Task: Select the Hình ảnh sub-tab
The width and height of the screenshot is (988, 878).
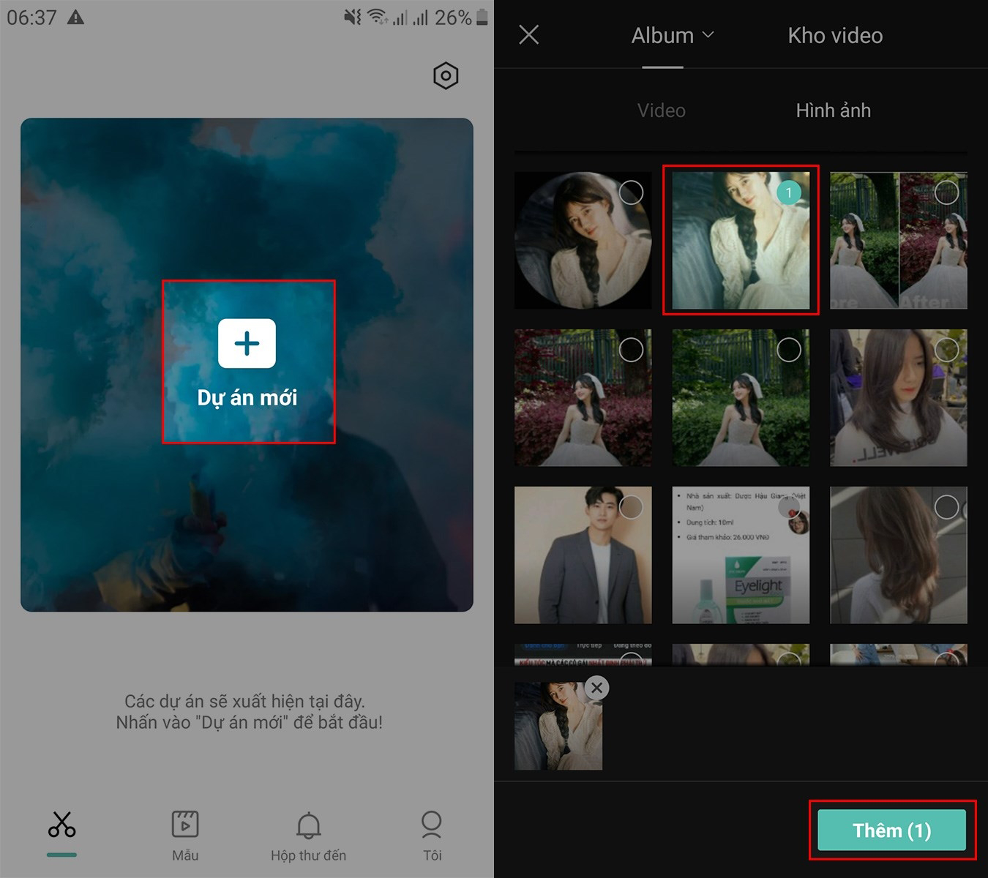Action: coord(833,110)
